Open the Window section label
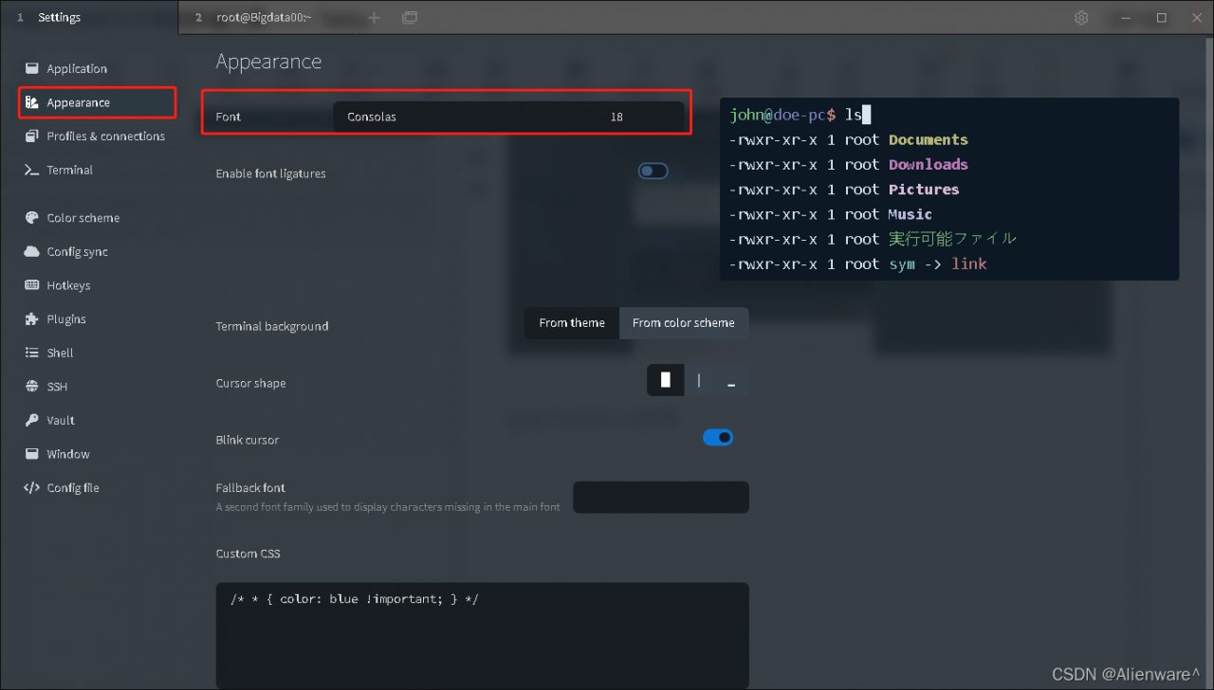Viewport: 1214px width, 690px height. coord(68,454)
